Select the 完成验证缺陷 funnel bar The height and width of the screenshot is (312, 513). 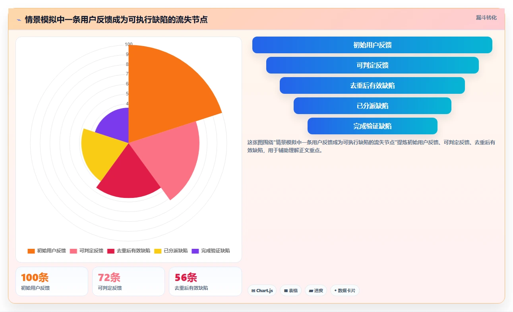(372, 126)
